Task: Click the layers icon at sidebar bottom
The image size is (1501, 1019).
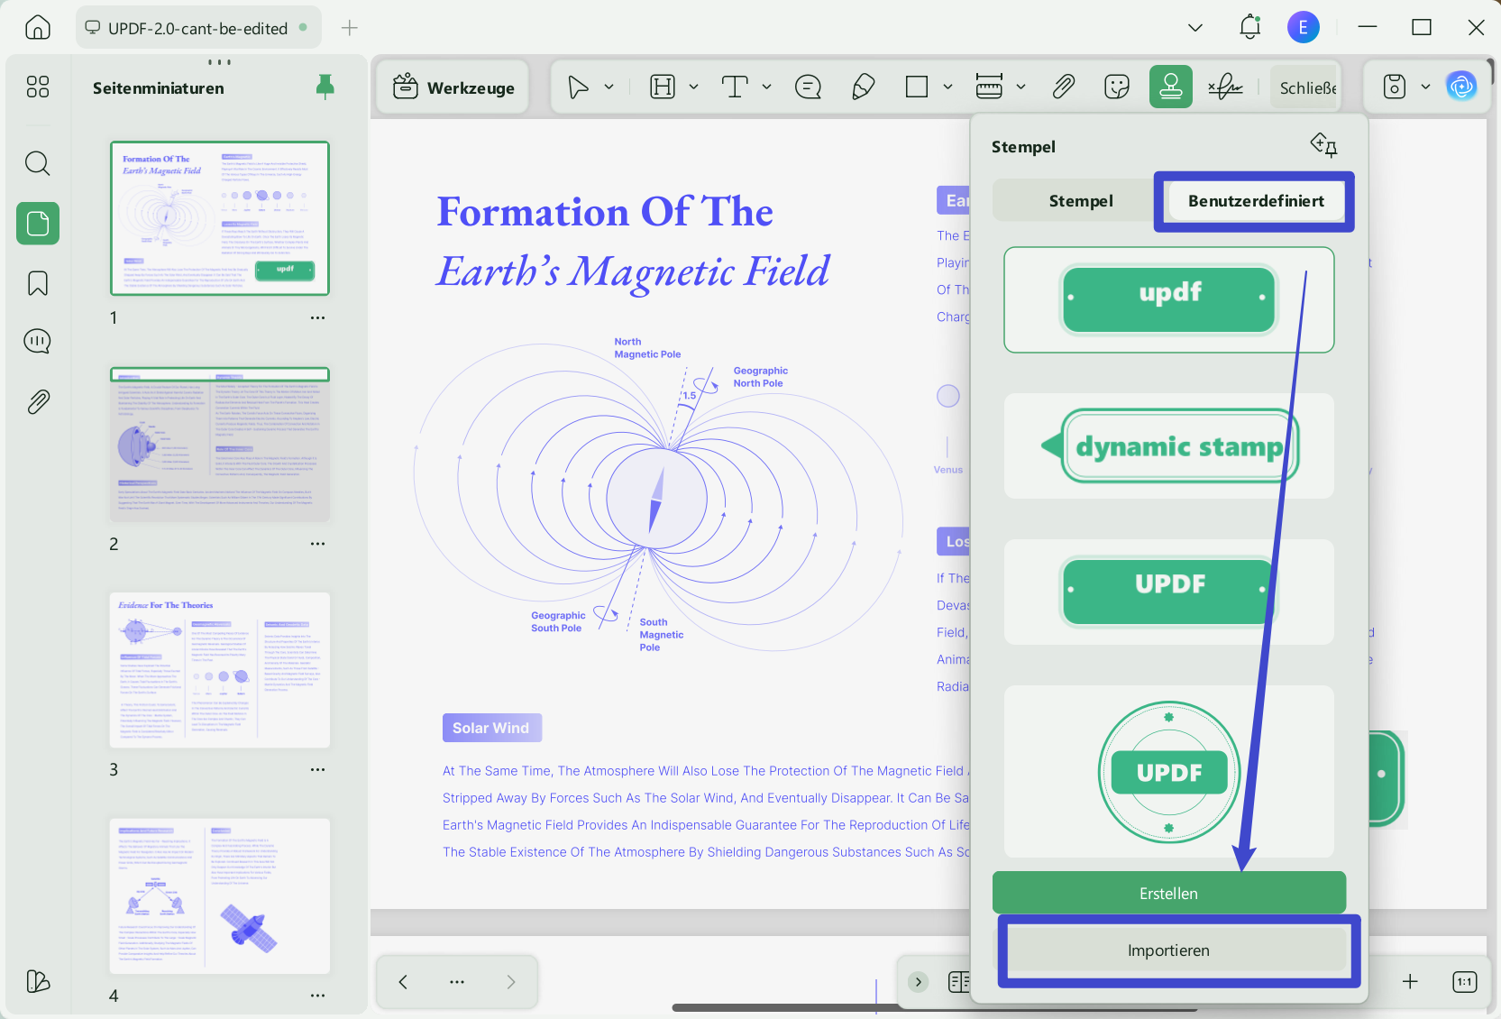Action: pos(38,981)
